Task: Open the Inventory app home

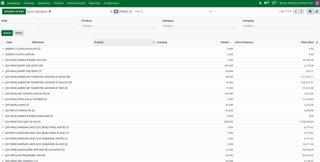Action: (x=14, y=3)
